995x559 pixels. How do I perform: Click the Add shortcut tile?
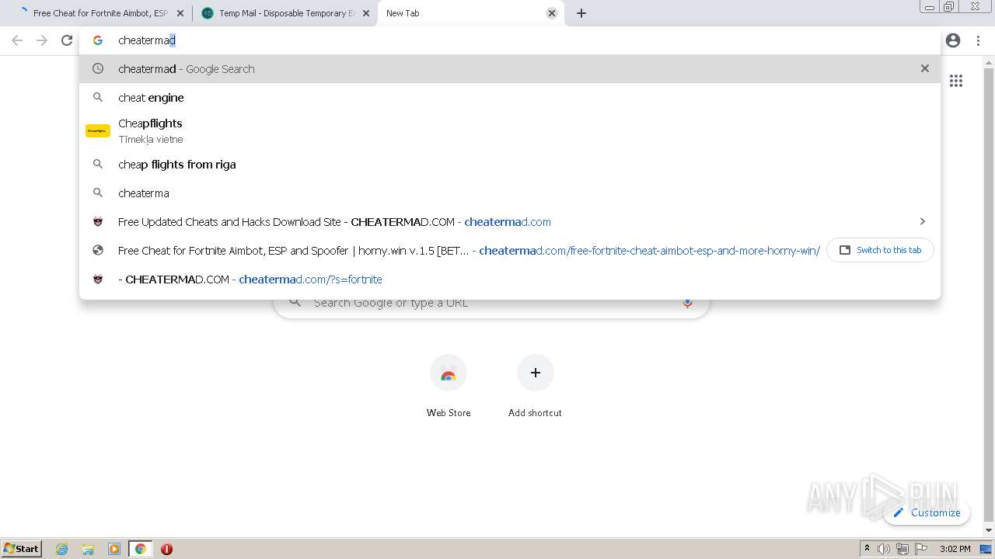pyautogui.click(x=535, y=387)
